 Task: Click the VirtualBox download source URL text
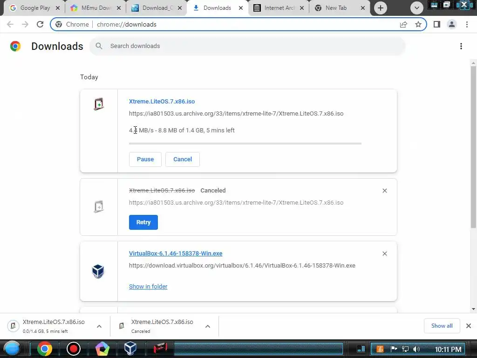242,265
